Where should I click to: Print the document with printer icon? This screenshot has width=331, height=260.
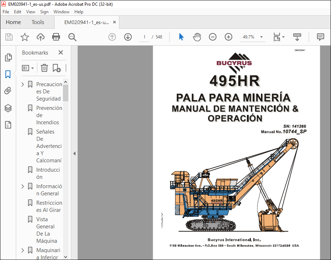coord(56,37)
